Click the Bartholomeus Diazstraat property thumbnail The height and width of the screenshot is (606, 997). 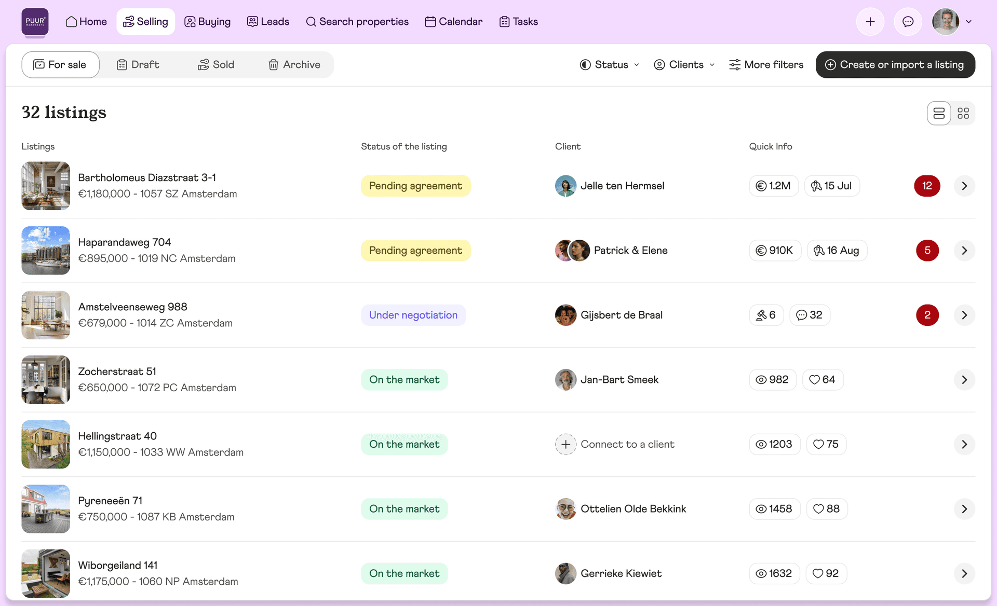coord(46,185)
